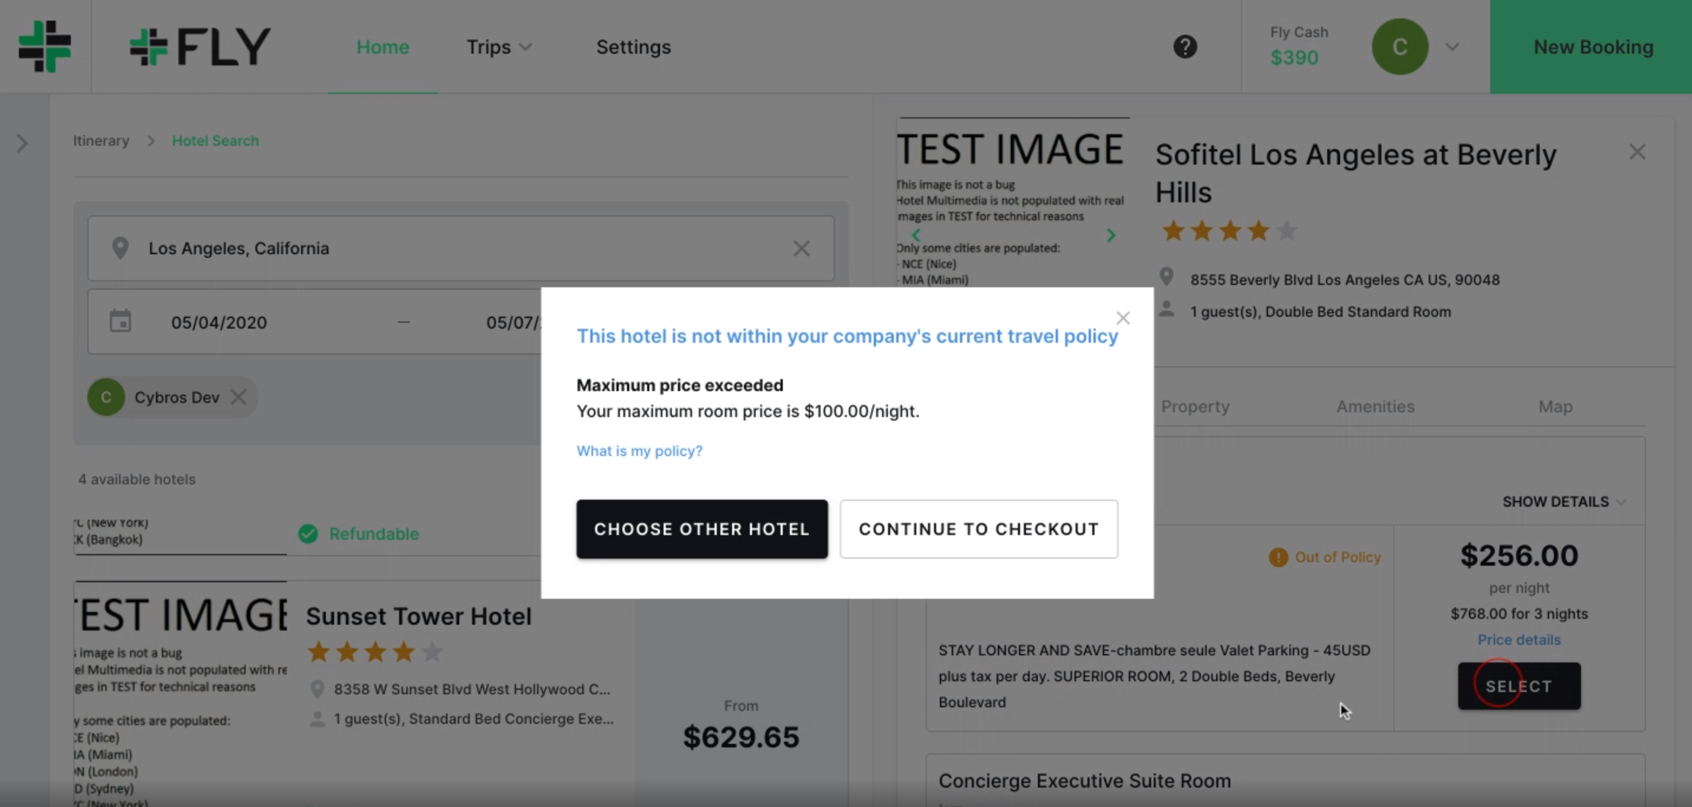This screenshot has height=807, width=1692.
Task: Remove the Cybros Dev traveler chip
Action: 239,397
